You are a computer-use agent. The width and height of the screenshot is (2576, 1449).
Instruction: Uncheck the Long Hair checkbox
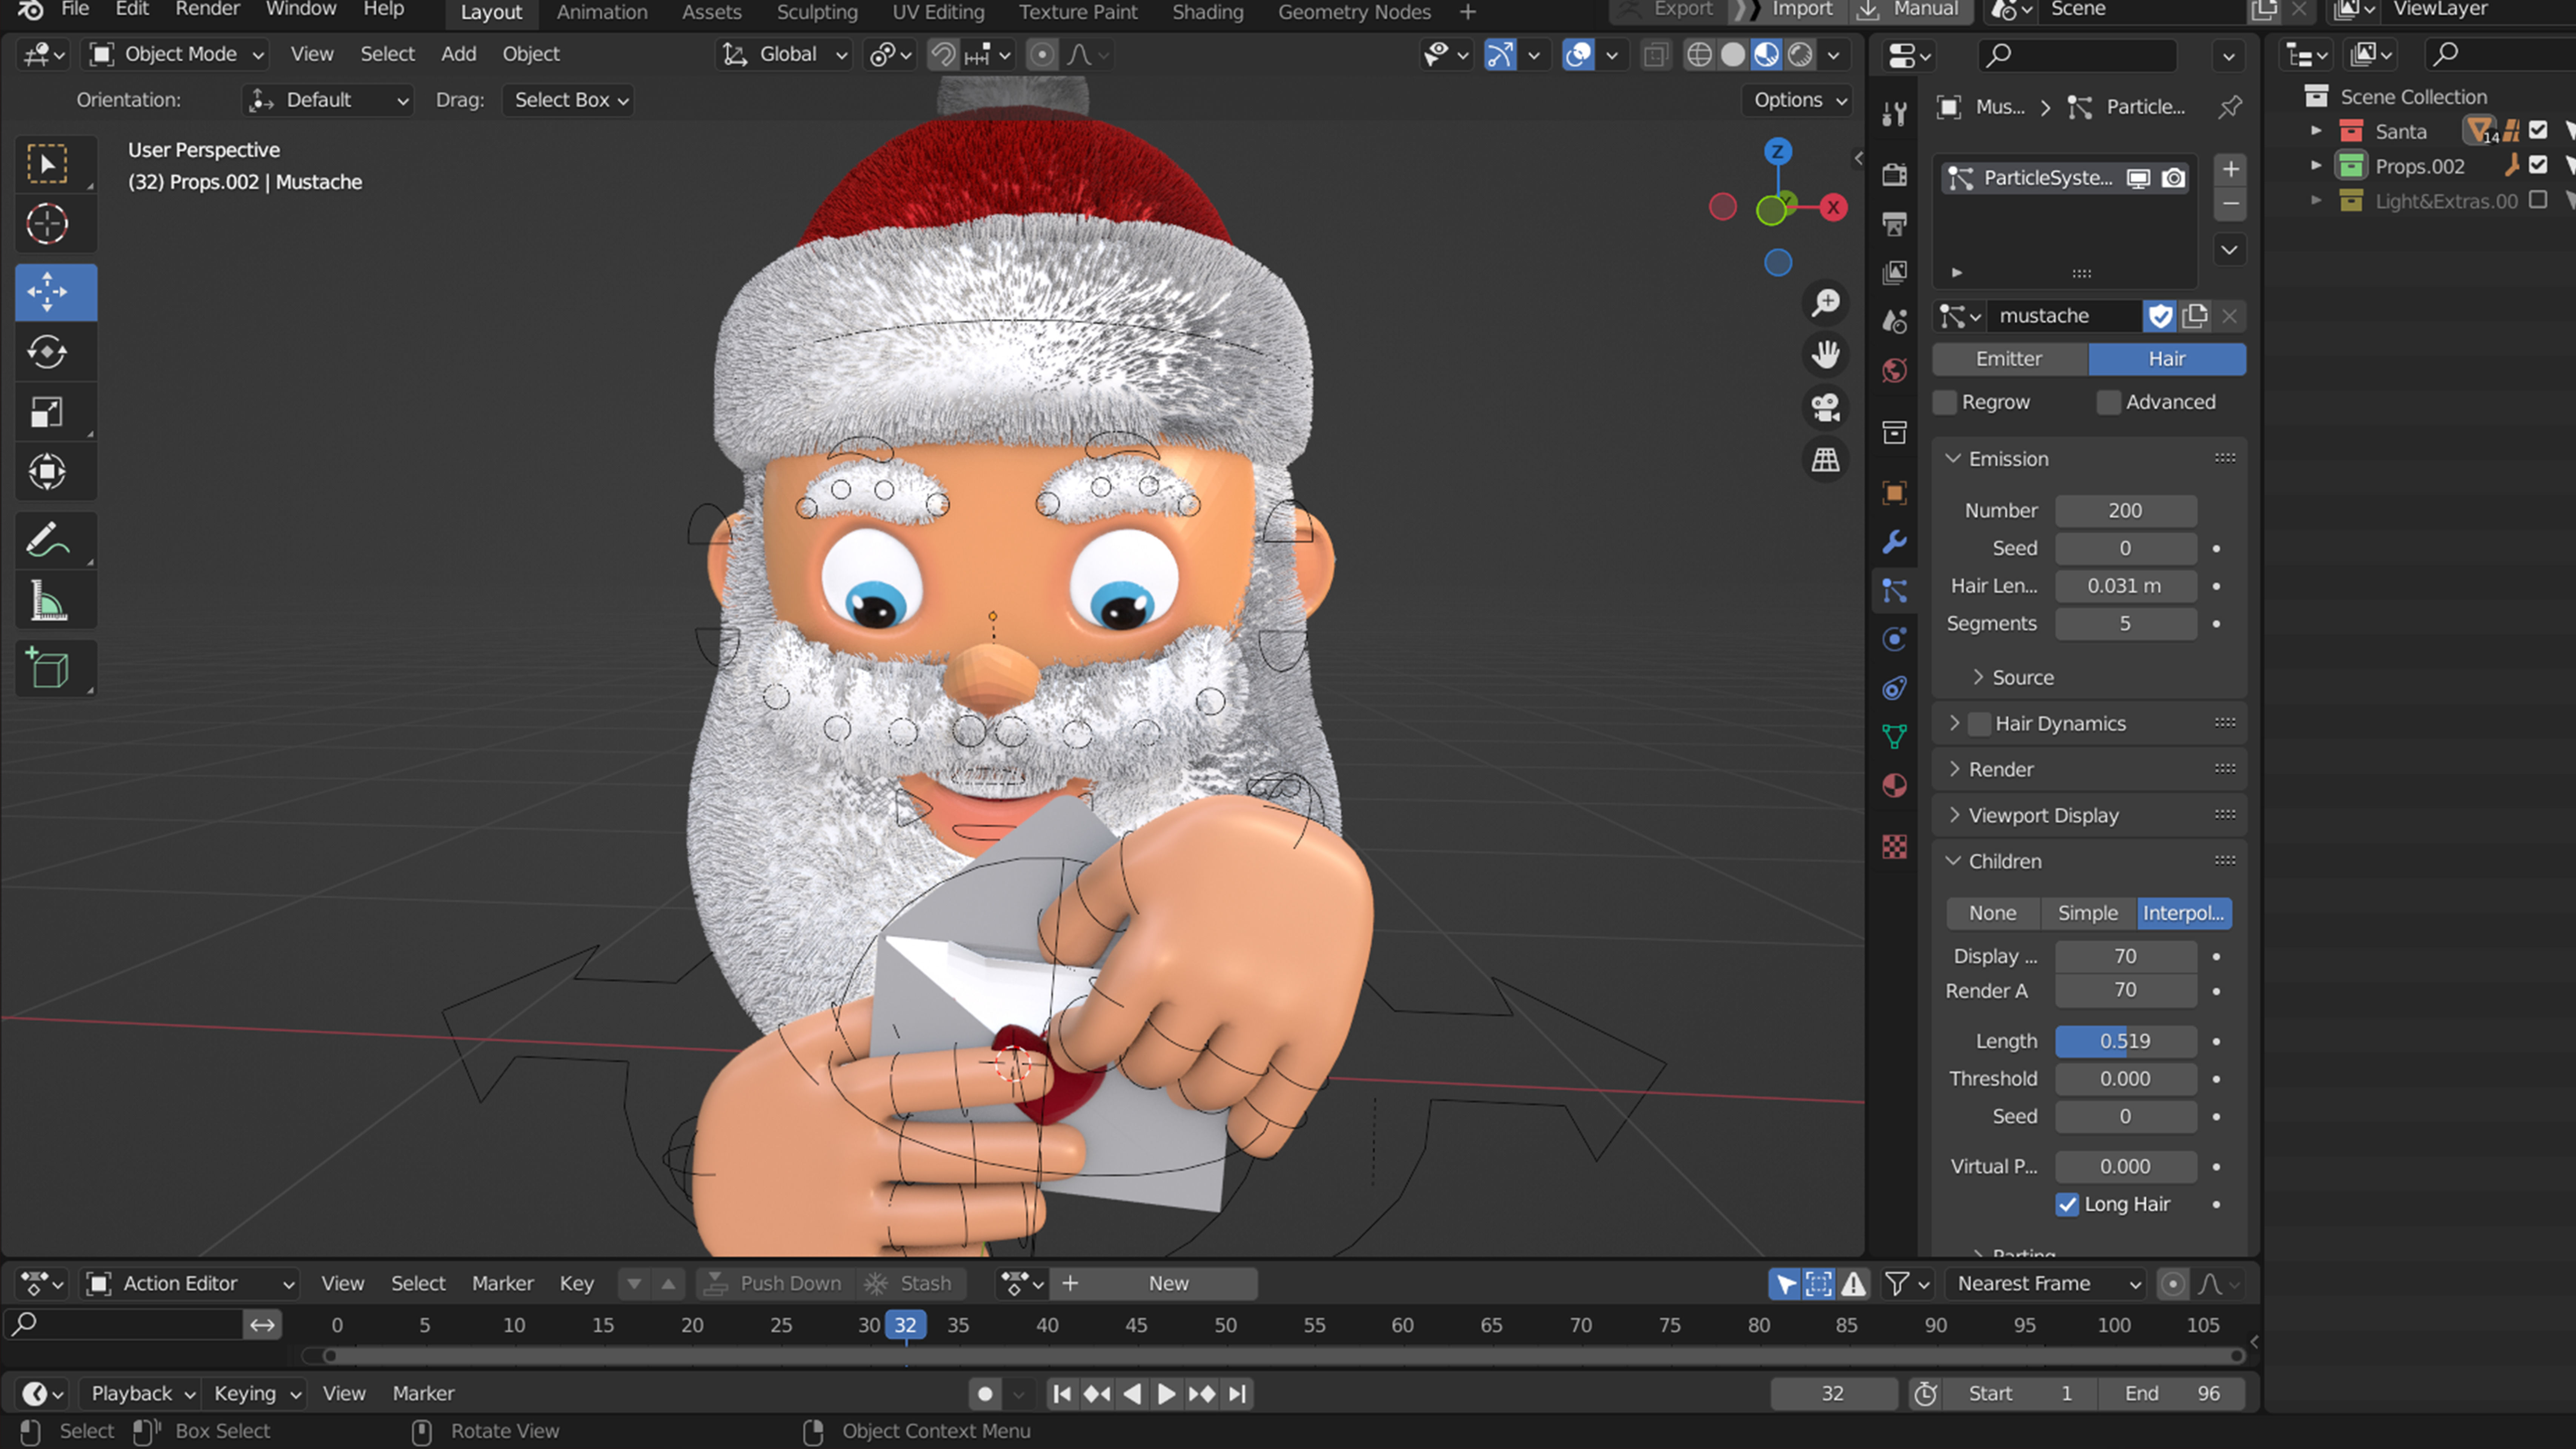pyautogui.click(x=2067, y=1205)
